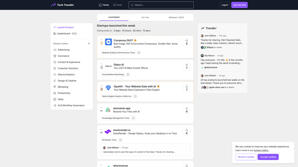Open Jack Oldham's comment under stackrender.io
The width and height of the screenshot is (298, 167).
tap(145, 150)
